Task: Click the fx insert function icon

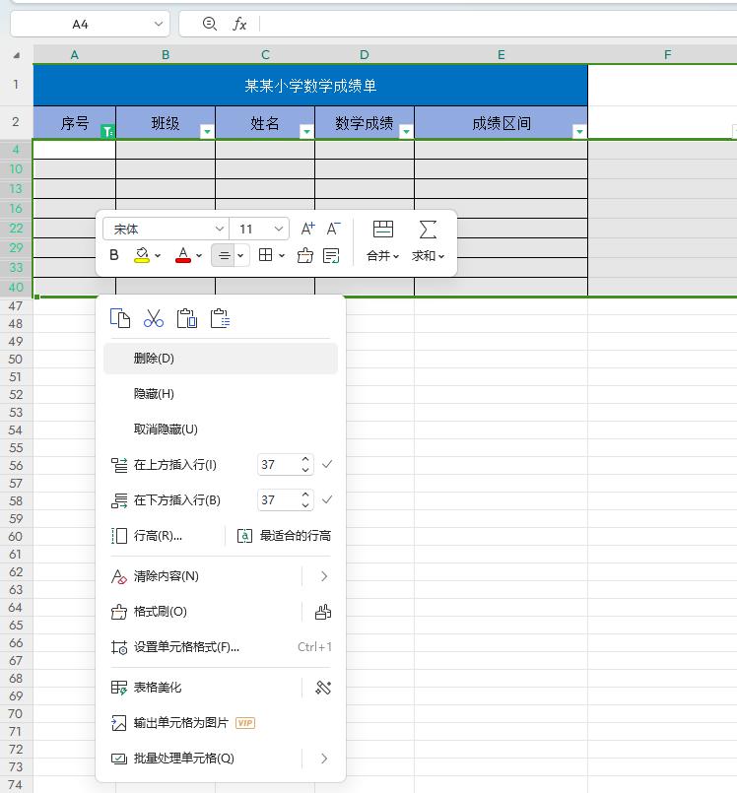Action: click(x=239, y=24)
